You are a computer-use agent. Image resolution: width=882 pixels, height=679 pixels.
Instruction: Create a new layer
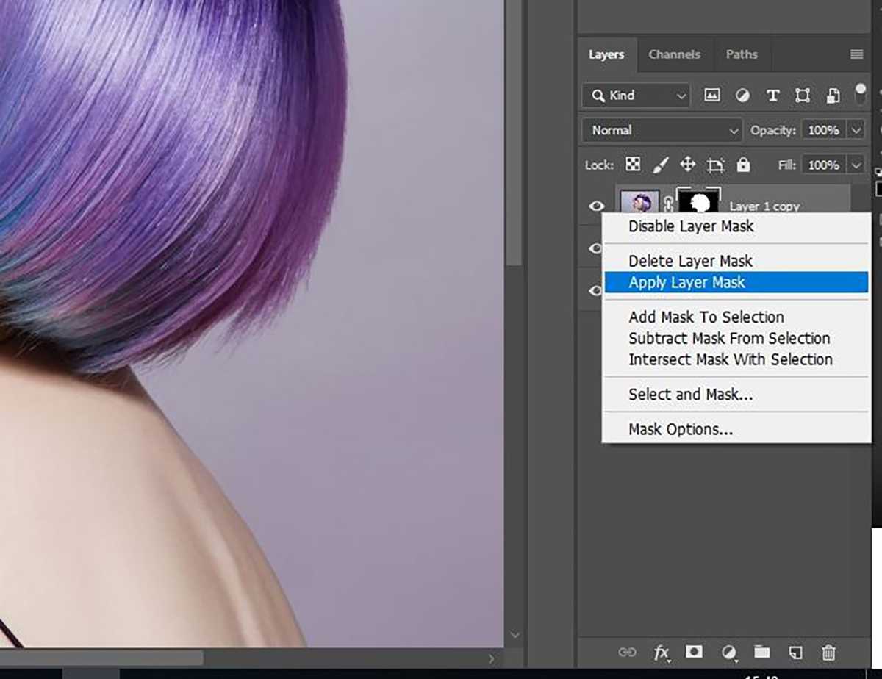pos(795,653)
